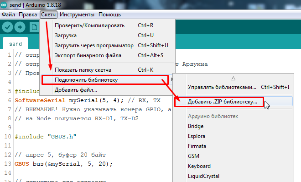Screen dimensions: 301x182
Task: Choose Показать папку скетча
Action: coord(108,70)
